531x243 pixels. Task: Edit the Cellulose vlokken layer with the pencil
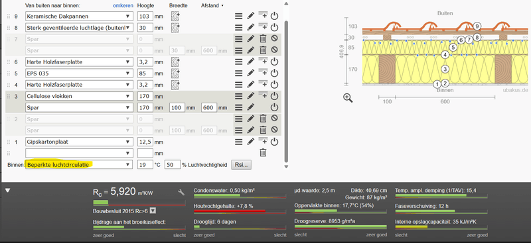pos(251,96)
